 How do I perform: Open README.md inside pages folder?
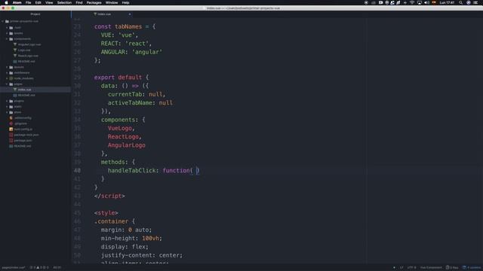pyautogui.click(x=26, y=96)
